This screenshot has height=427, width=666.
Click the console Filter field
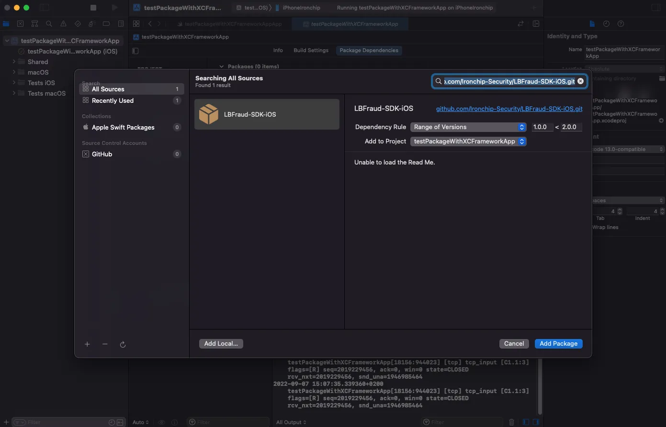tap(462, 422)
